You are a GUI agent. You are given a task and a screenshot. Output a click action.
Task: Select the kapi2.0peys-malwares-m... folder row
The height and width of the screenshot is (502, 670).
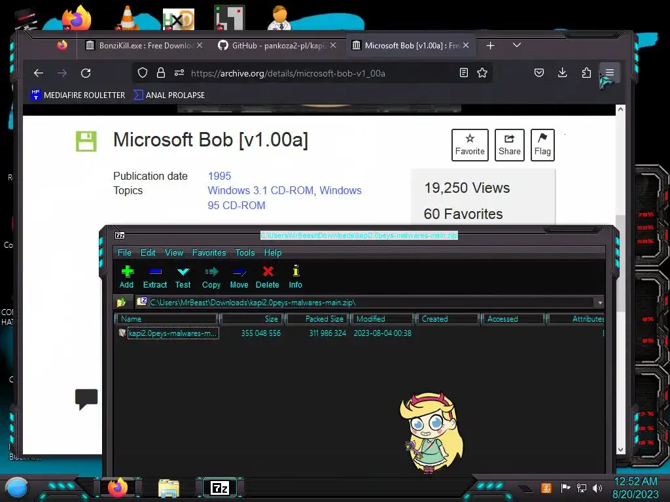[173, 333]
